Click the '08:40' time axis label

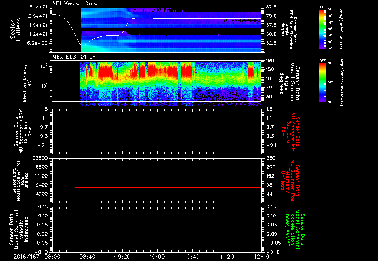point(87,257)
